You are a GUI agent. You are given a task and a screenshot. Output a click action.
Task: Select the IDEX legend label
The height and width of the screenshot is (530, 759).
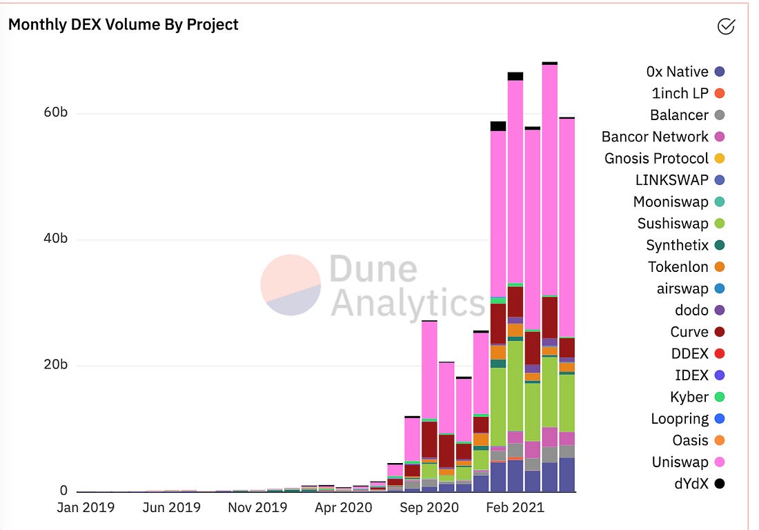[x=691, y=375]
